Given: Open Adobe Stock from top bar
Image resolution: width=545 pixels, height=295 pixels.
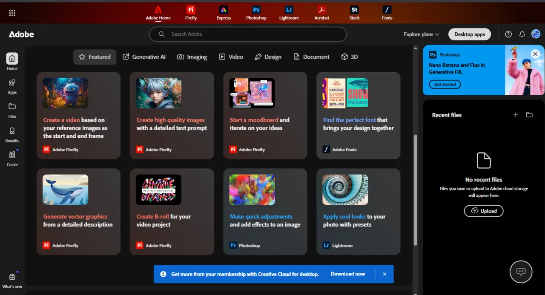Looking at the screenshot, I should click(x=354, y=13).
